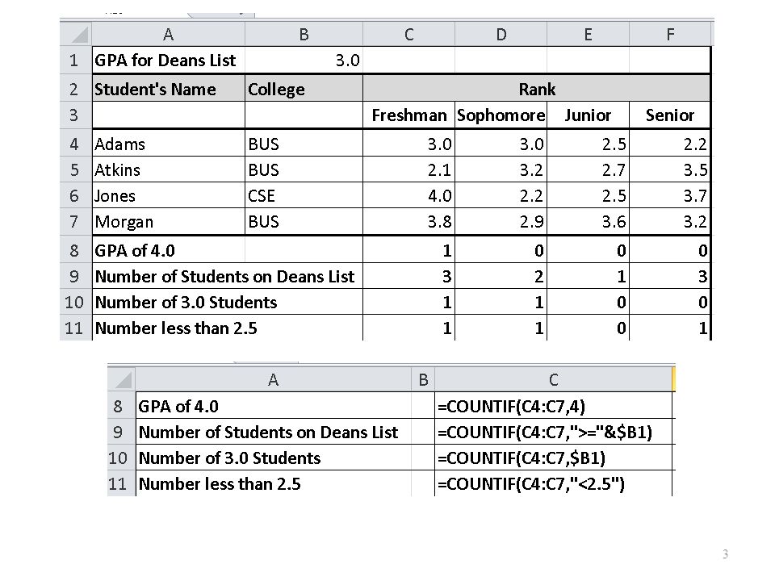Select column A header in top sheet
The image size is (775, 581).
(x=169, y=35)
